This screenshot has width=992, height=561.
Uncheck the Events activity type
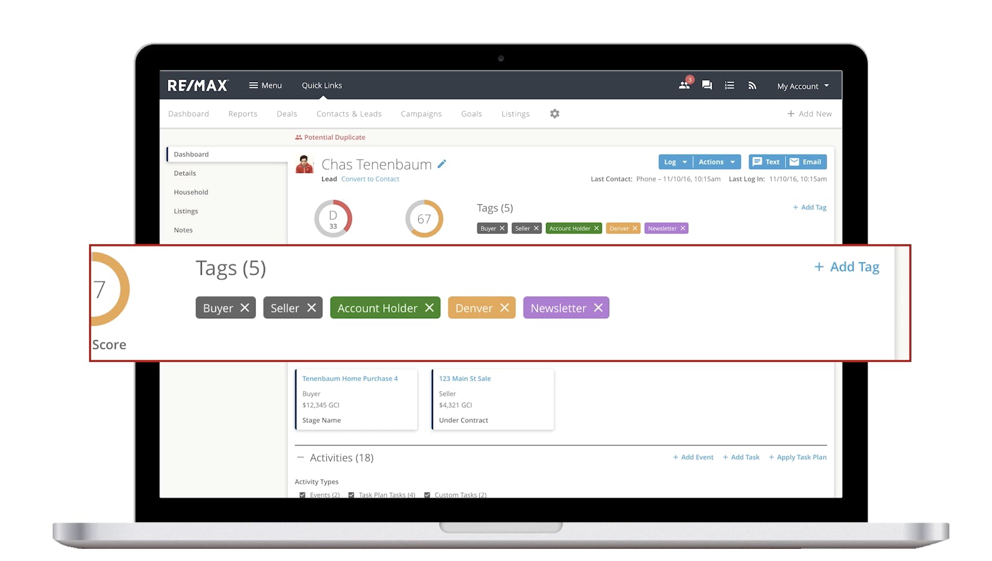point(302,494)
